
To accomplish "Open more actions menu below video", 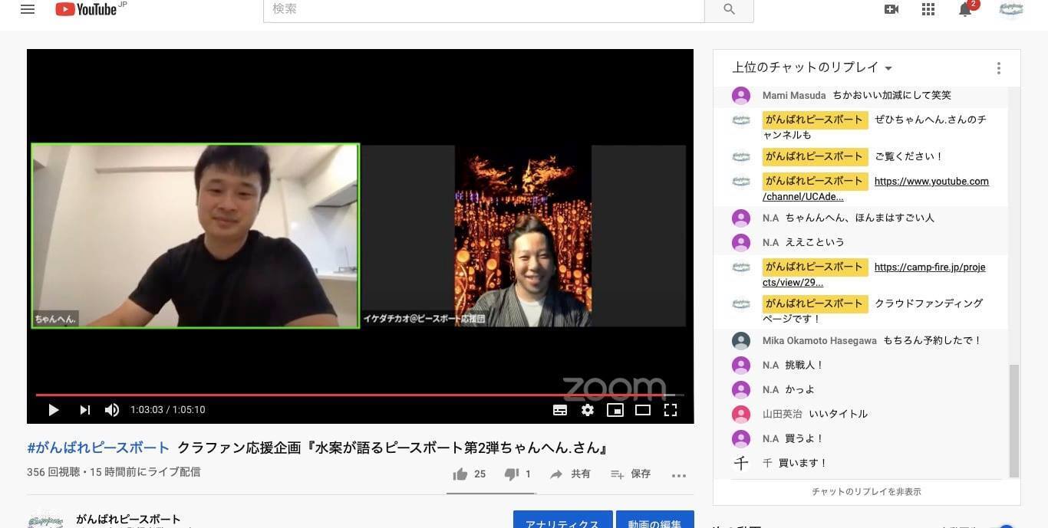I will (678, 475).
